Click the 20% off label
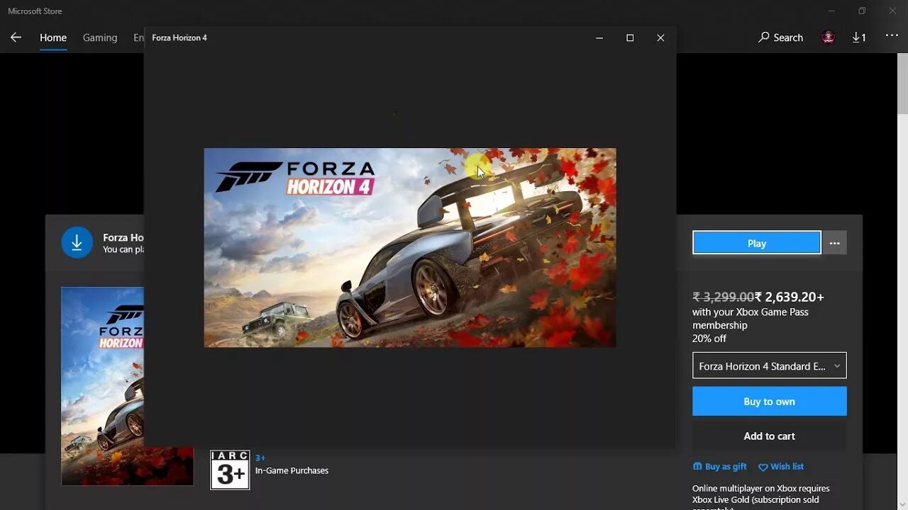Image resolution: width=908 pixels, height=510 pixels. tap(709, 339)
